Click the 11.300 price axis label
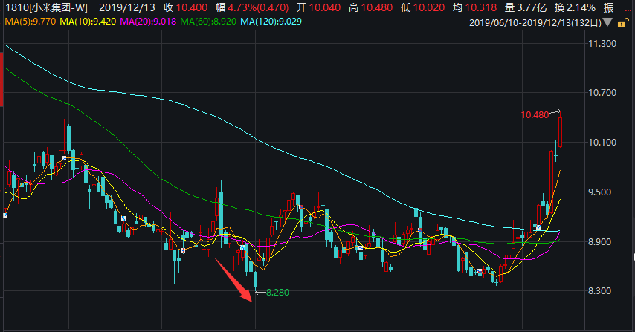This screenshot has height=332, width=635. click(602, 44)
